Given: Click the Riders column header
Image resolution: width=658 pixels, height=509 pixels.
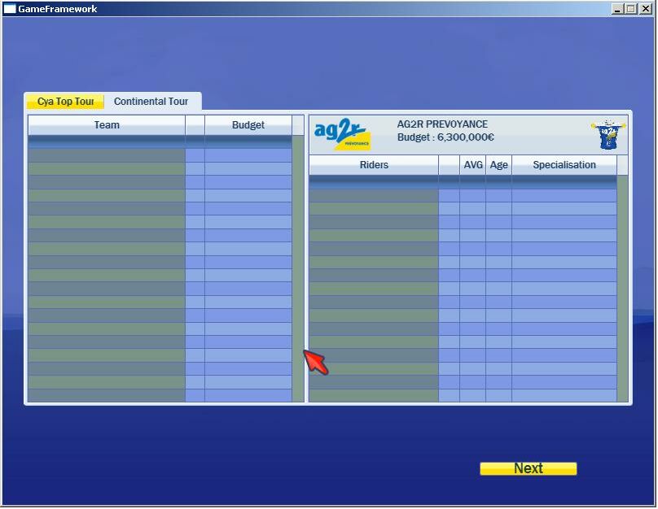Looking at the screenshot, I should 374,165.
